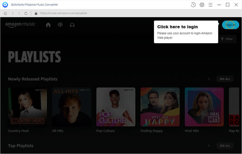Viewport: 242px width, 154px height.
Task: See all Top Playlists
Action: coord(225,146)
